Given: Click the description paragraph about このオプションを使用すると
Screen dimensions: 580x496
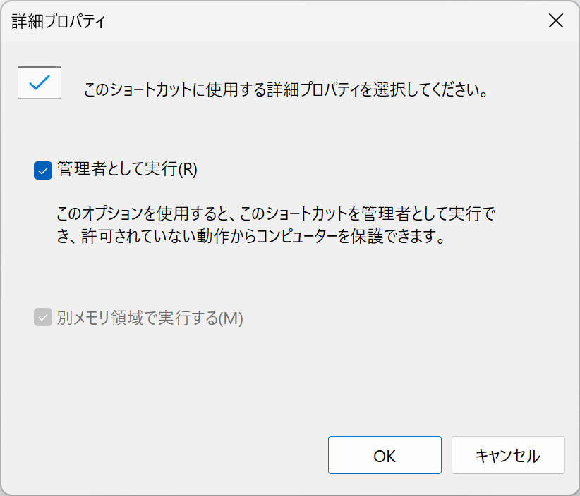Looking at the screenshot, I should click(276, 225).
